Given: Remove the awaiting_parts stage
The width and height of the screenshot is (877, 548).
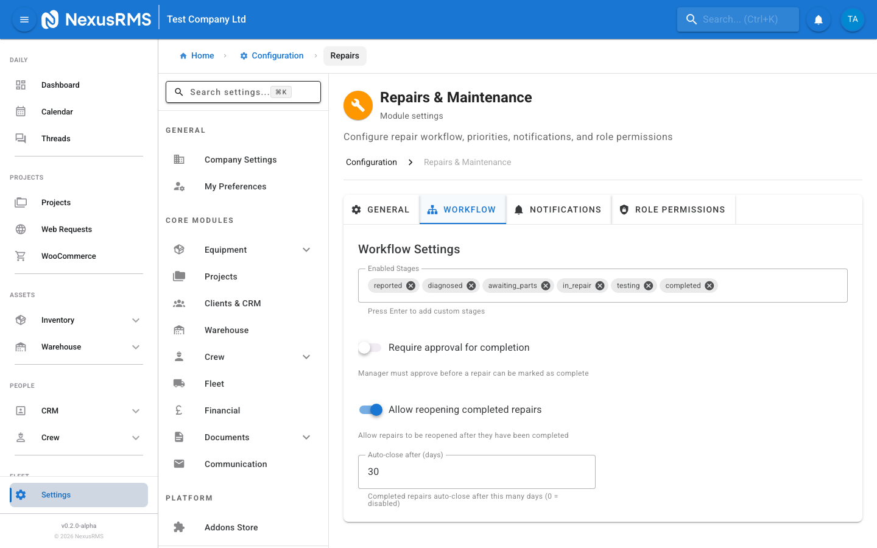Looking at the screenshot, I should (545, 285).
